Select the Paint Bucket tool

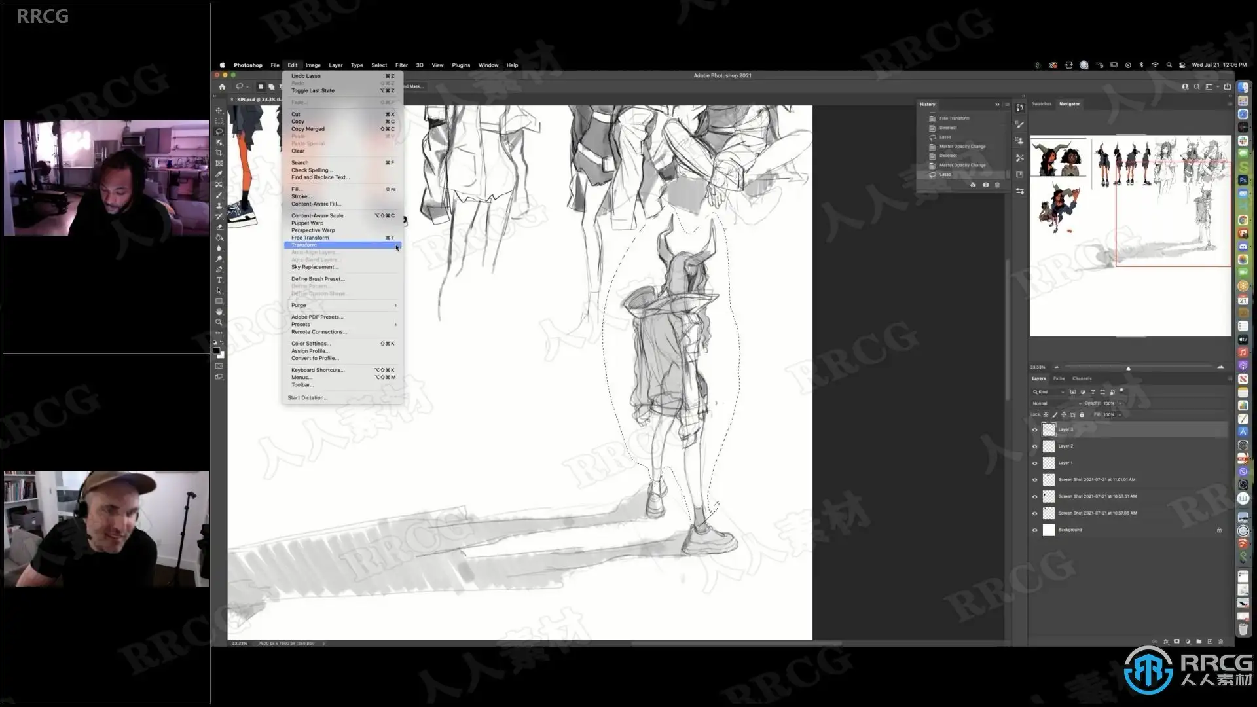pyautogui.click(x=219, y=238)
